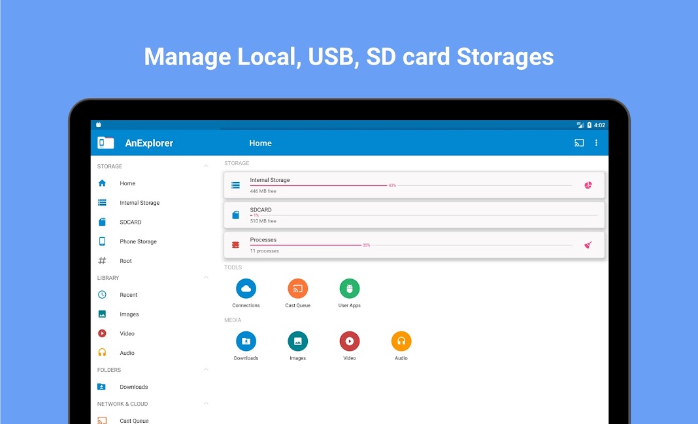Open the Downloads media circle icon

pyautogui.click(x=246, y=341)
